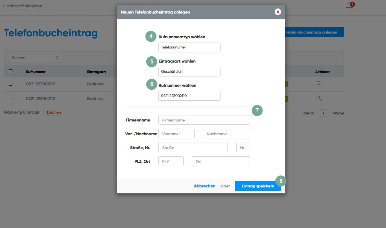Click the notification bell icon
386x228 pixels.
[x=349, y=6]
